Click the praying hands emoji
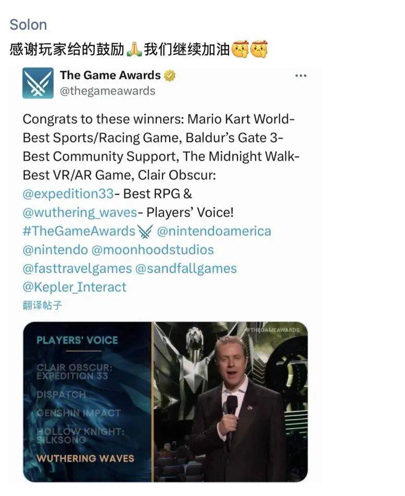This screenshot has height=496, width=405. click(134, 49)
